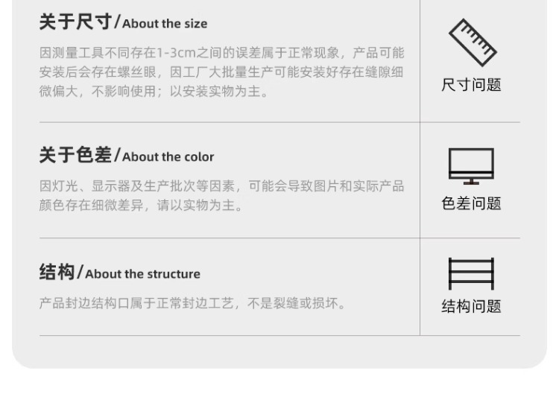Click the 结构 heading
Screen dimensions: 559x394
click(57, 273)
